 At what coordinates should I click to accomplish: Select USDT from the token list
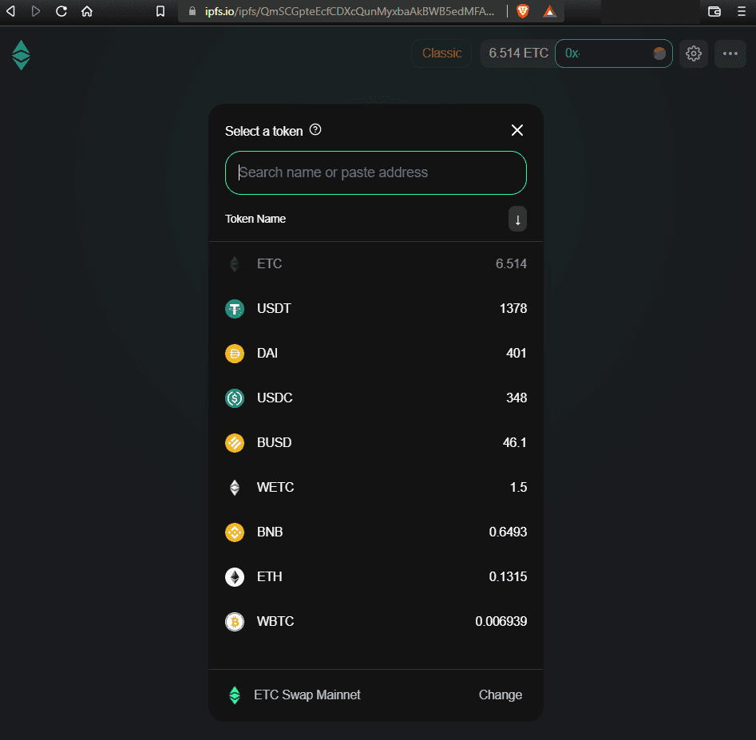[x=375, y=308]
